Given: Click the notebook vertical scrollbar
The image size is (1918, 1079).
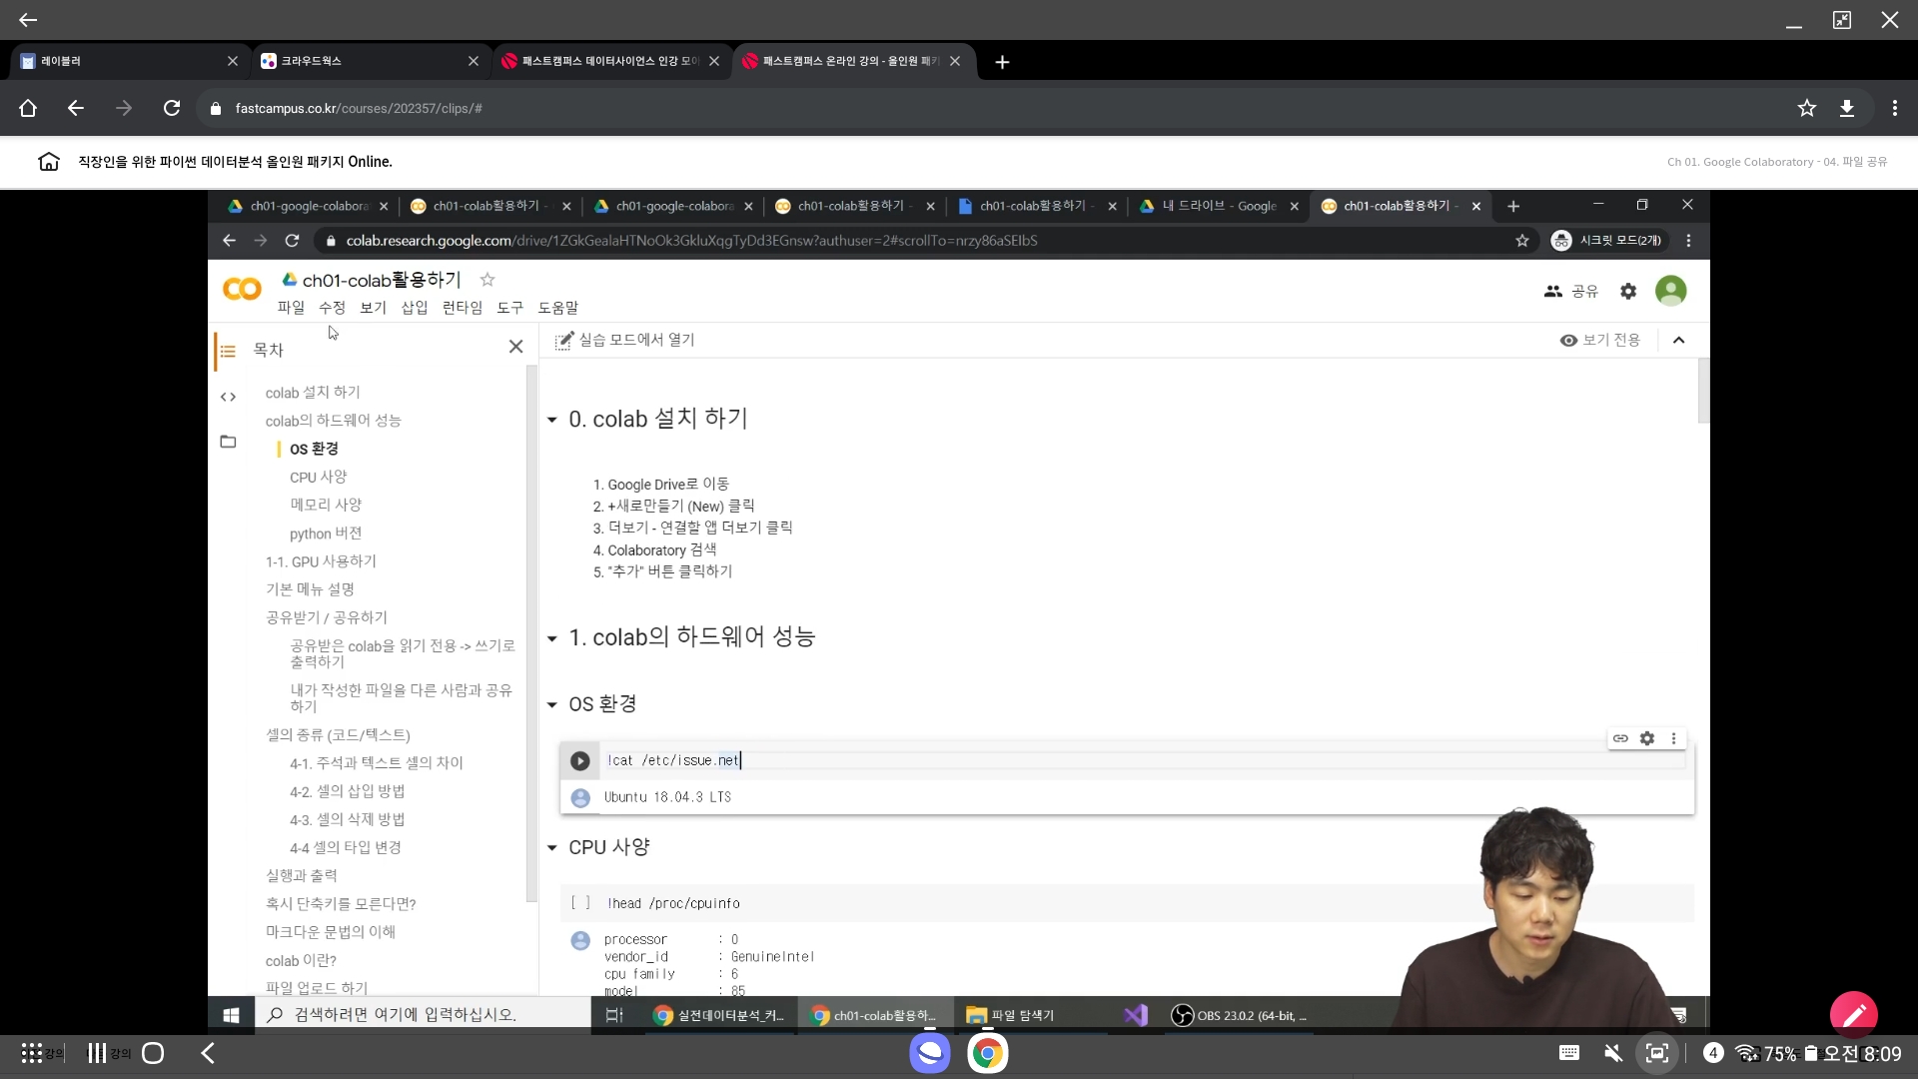Looking at the screenshot, I should point(1703,390).
